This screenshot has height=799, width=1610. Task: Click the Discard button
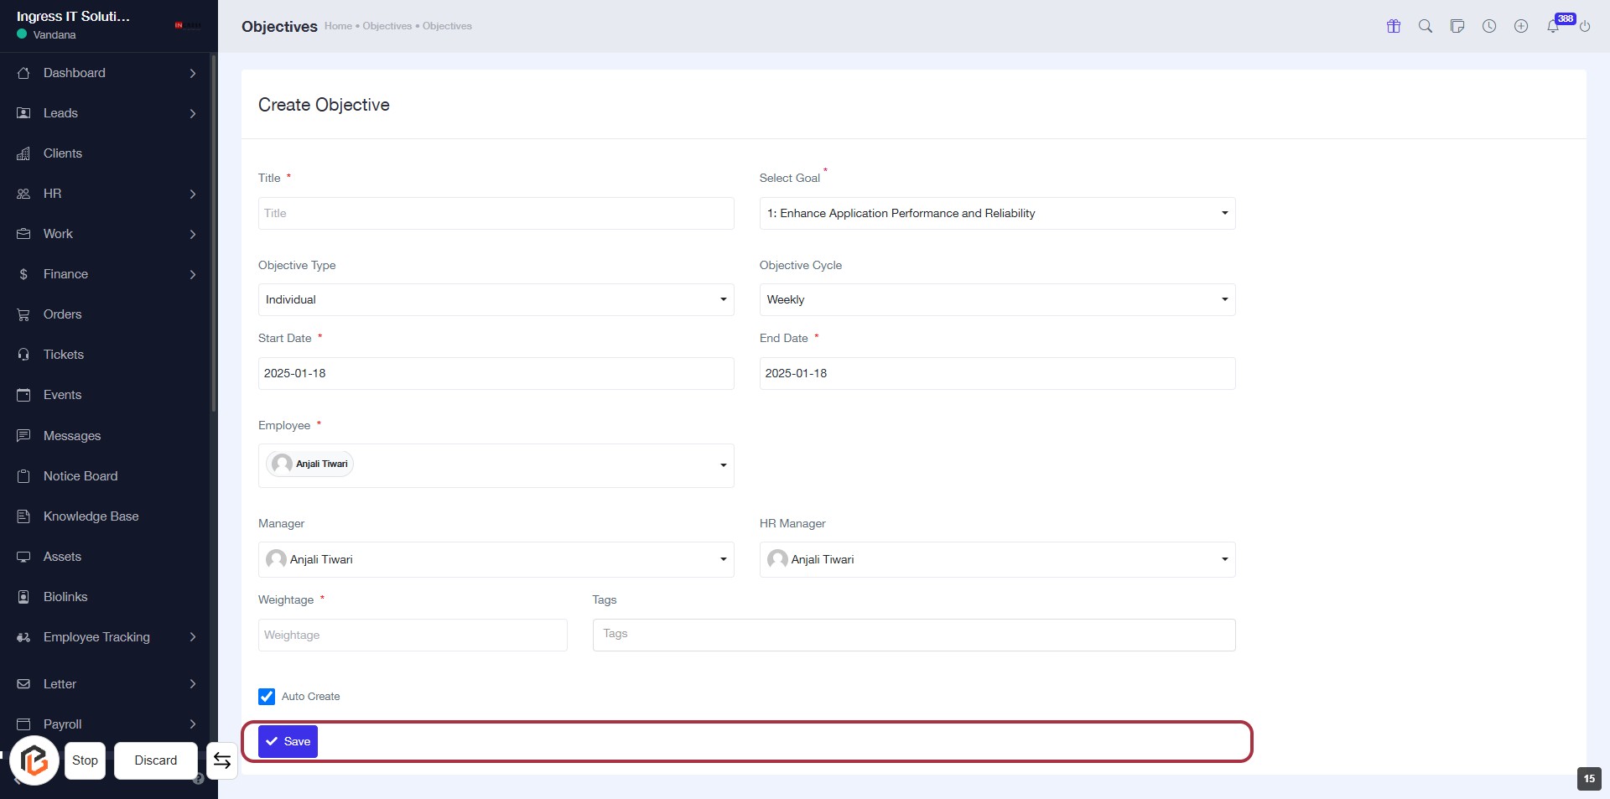point(156,760)
